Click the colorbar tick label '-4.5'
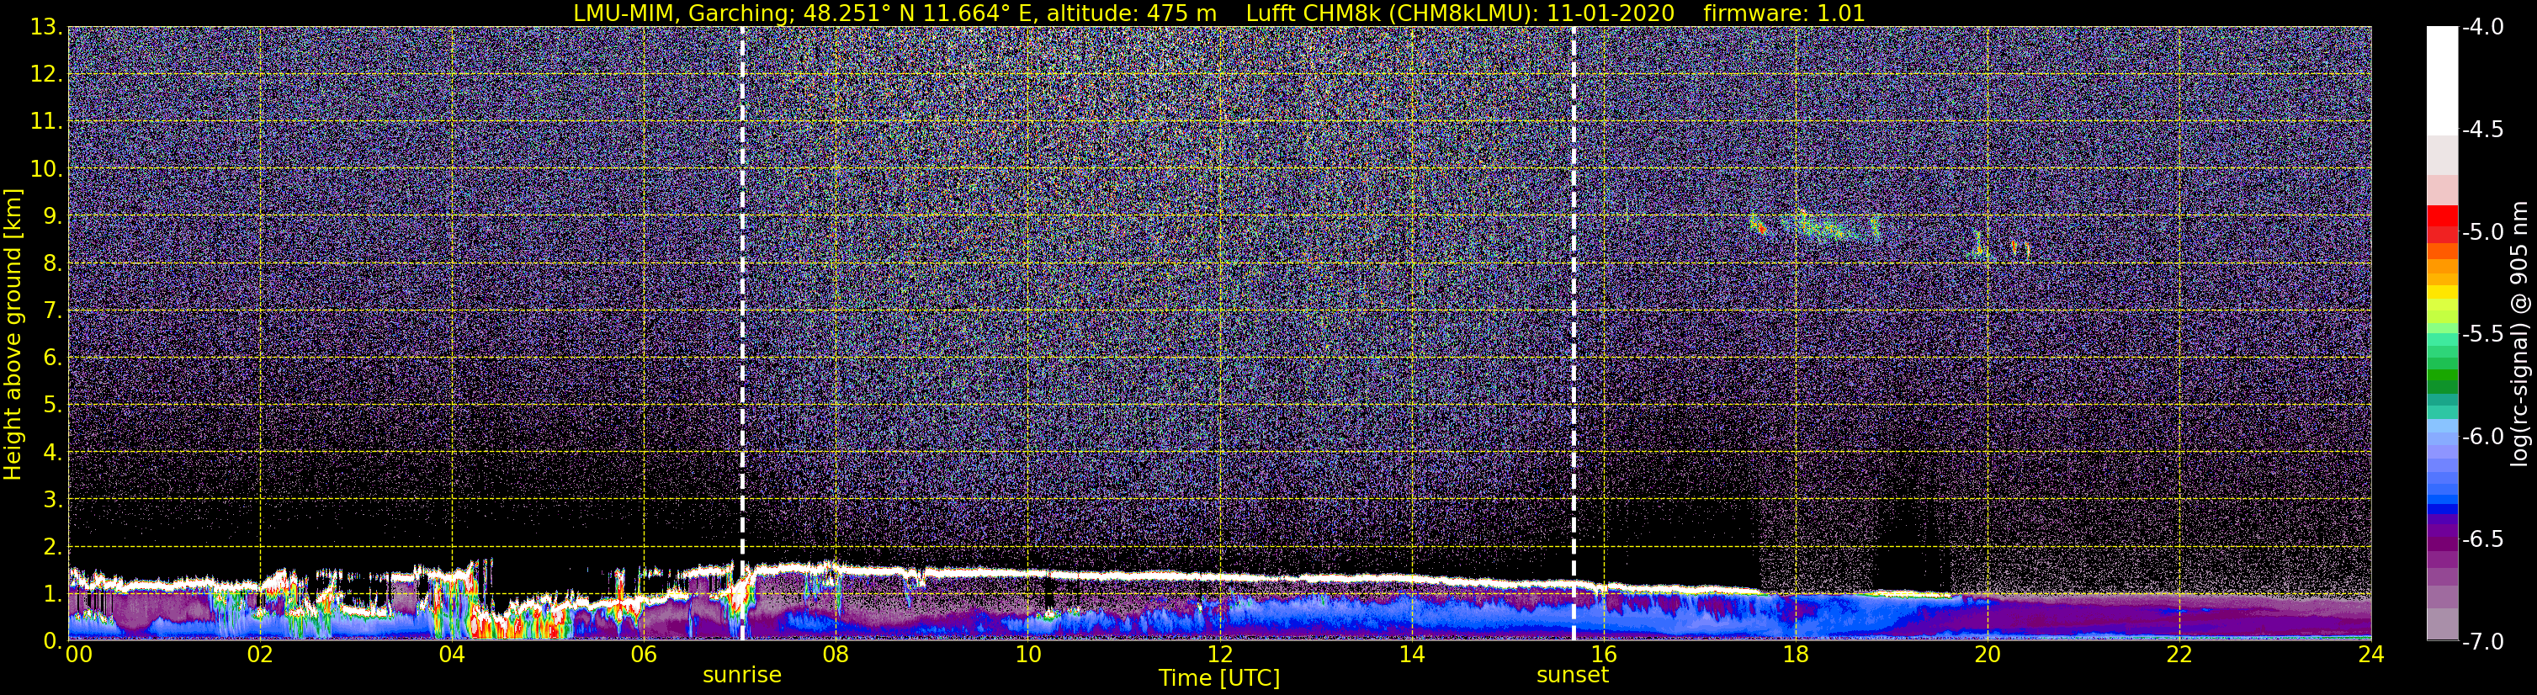The height and width of the screenshot is (695, 2537). 2481,129
